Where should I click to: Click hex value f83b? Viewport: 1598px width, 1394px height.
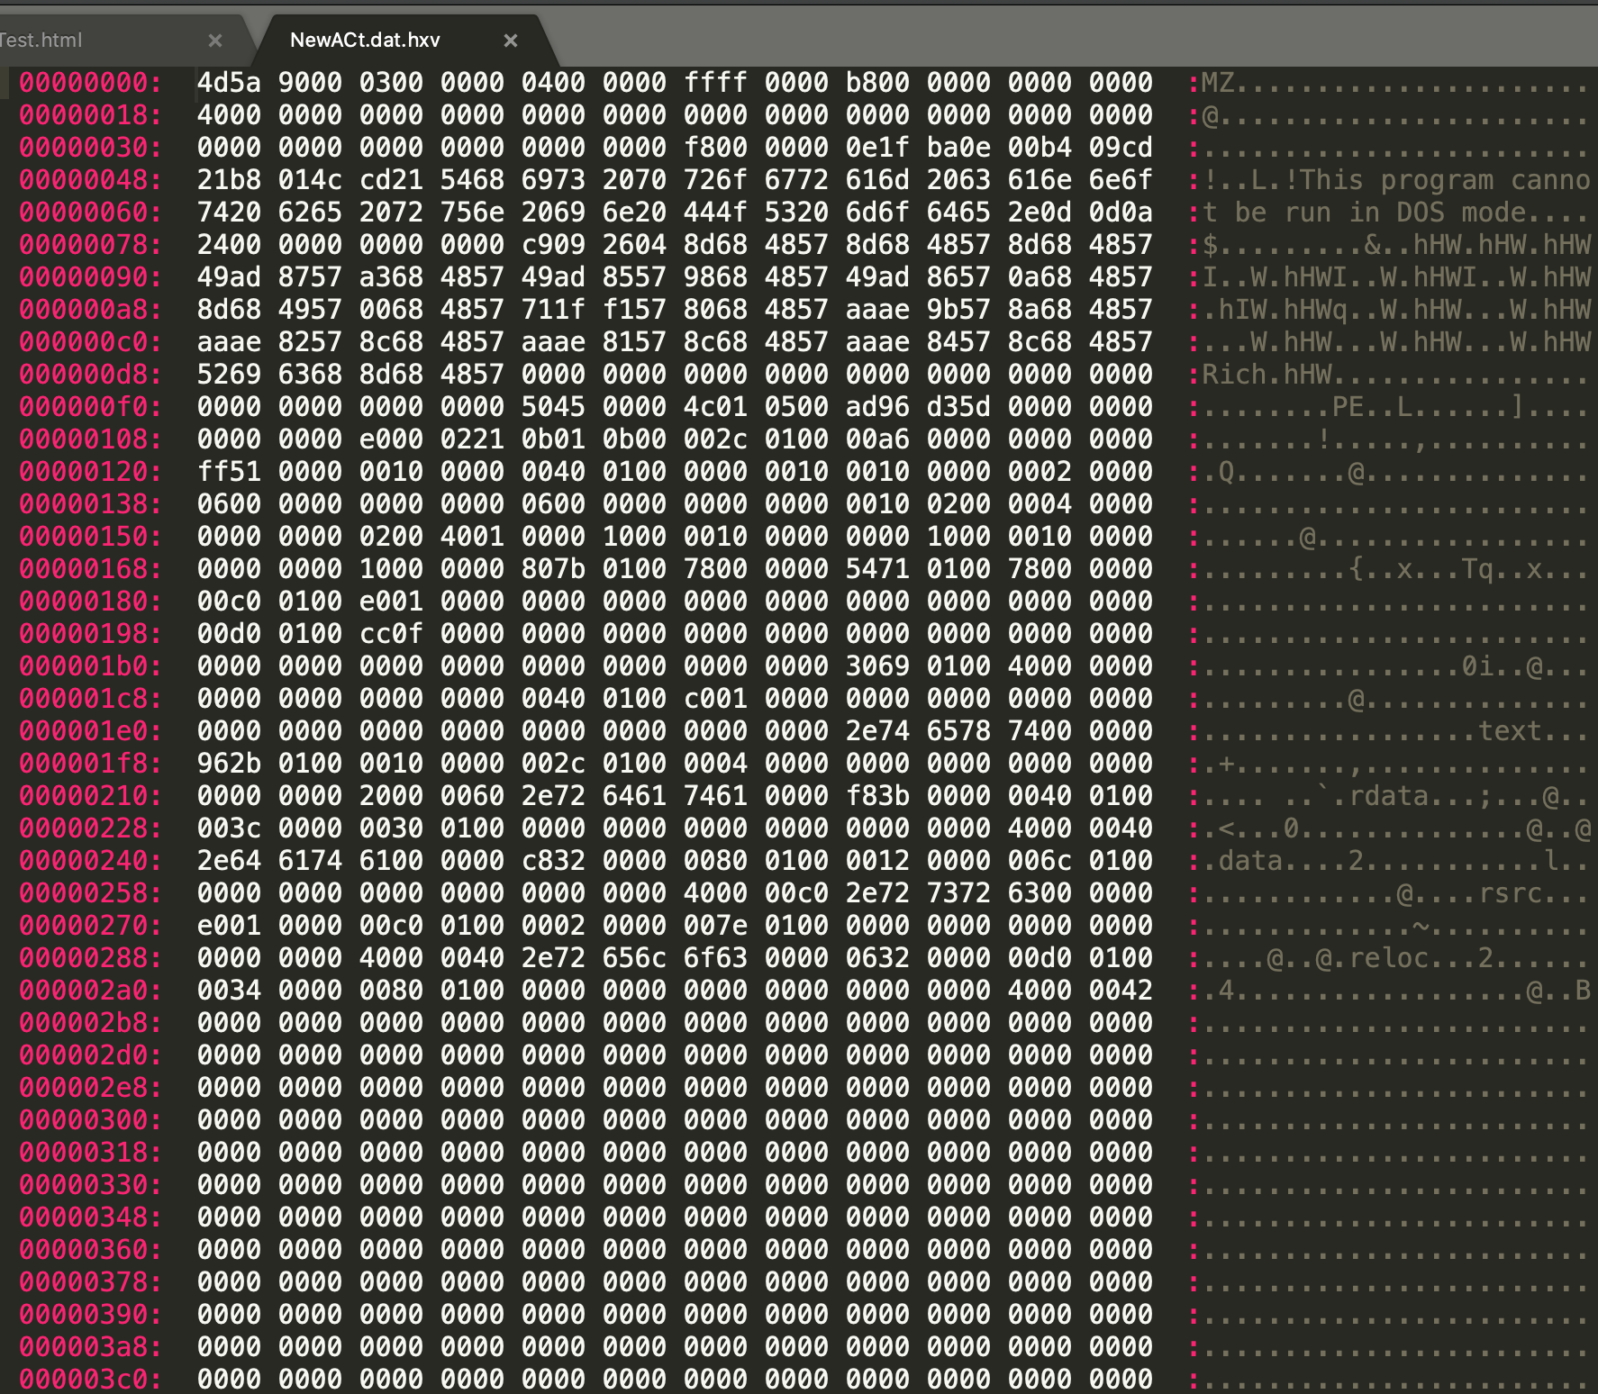[x=877, y=796]
